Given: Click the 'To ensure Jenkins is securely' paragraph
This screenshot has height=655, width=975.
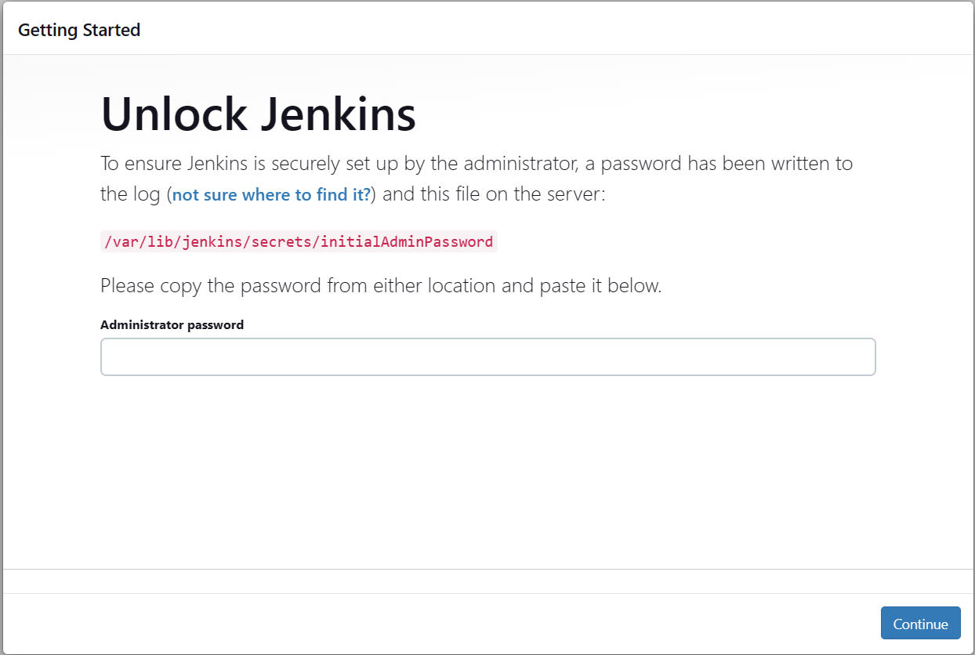Looking at the screenshot, I should coord(477,164).
